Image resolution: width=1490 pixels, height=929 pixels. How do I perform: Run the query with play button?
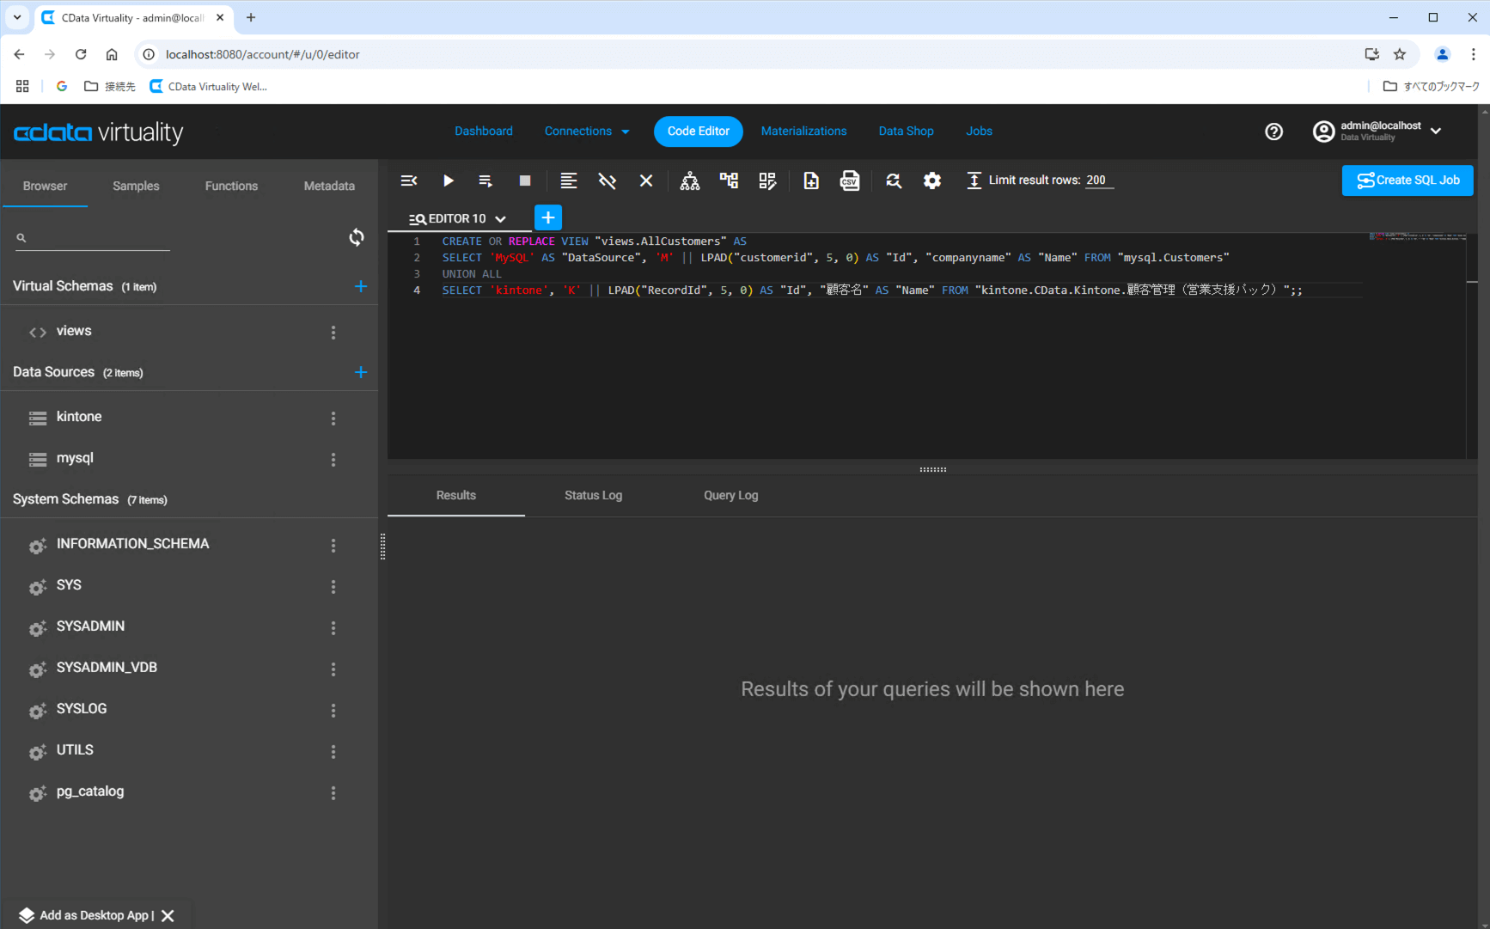tap(448, 180)
